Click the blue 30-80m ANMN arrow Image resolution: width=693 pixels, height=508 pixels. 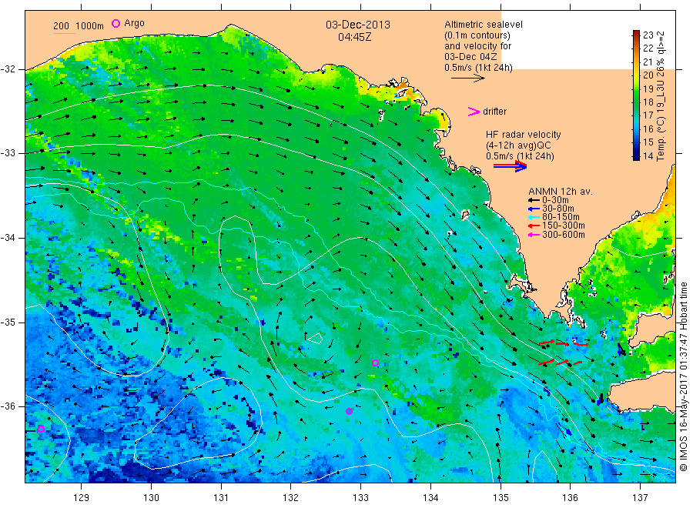pyautogui.click(x=534, y=209)
